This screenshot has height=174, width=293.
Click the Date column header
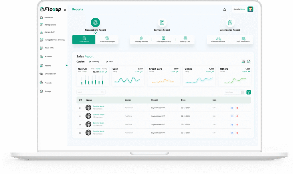(x=183, y=100)
